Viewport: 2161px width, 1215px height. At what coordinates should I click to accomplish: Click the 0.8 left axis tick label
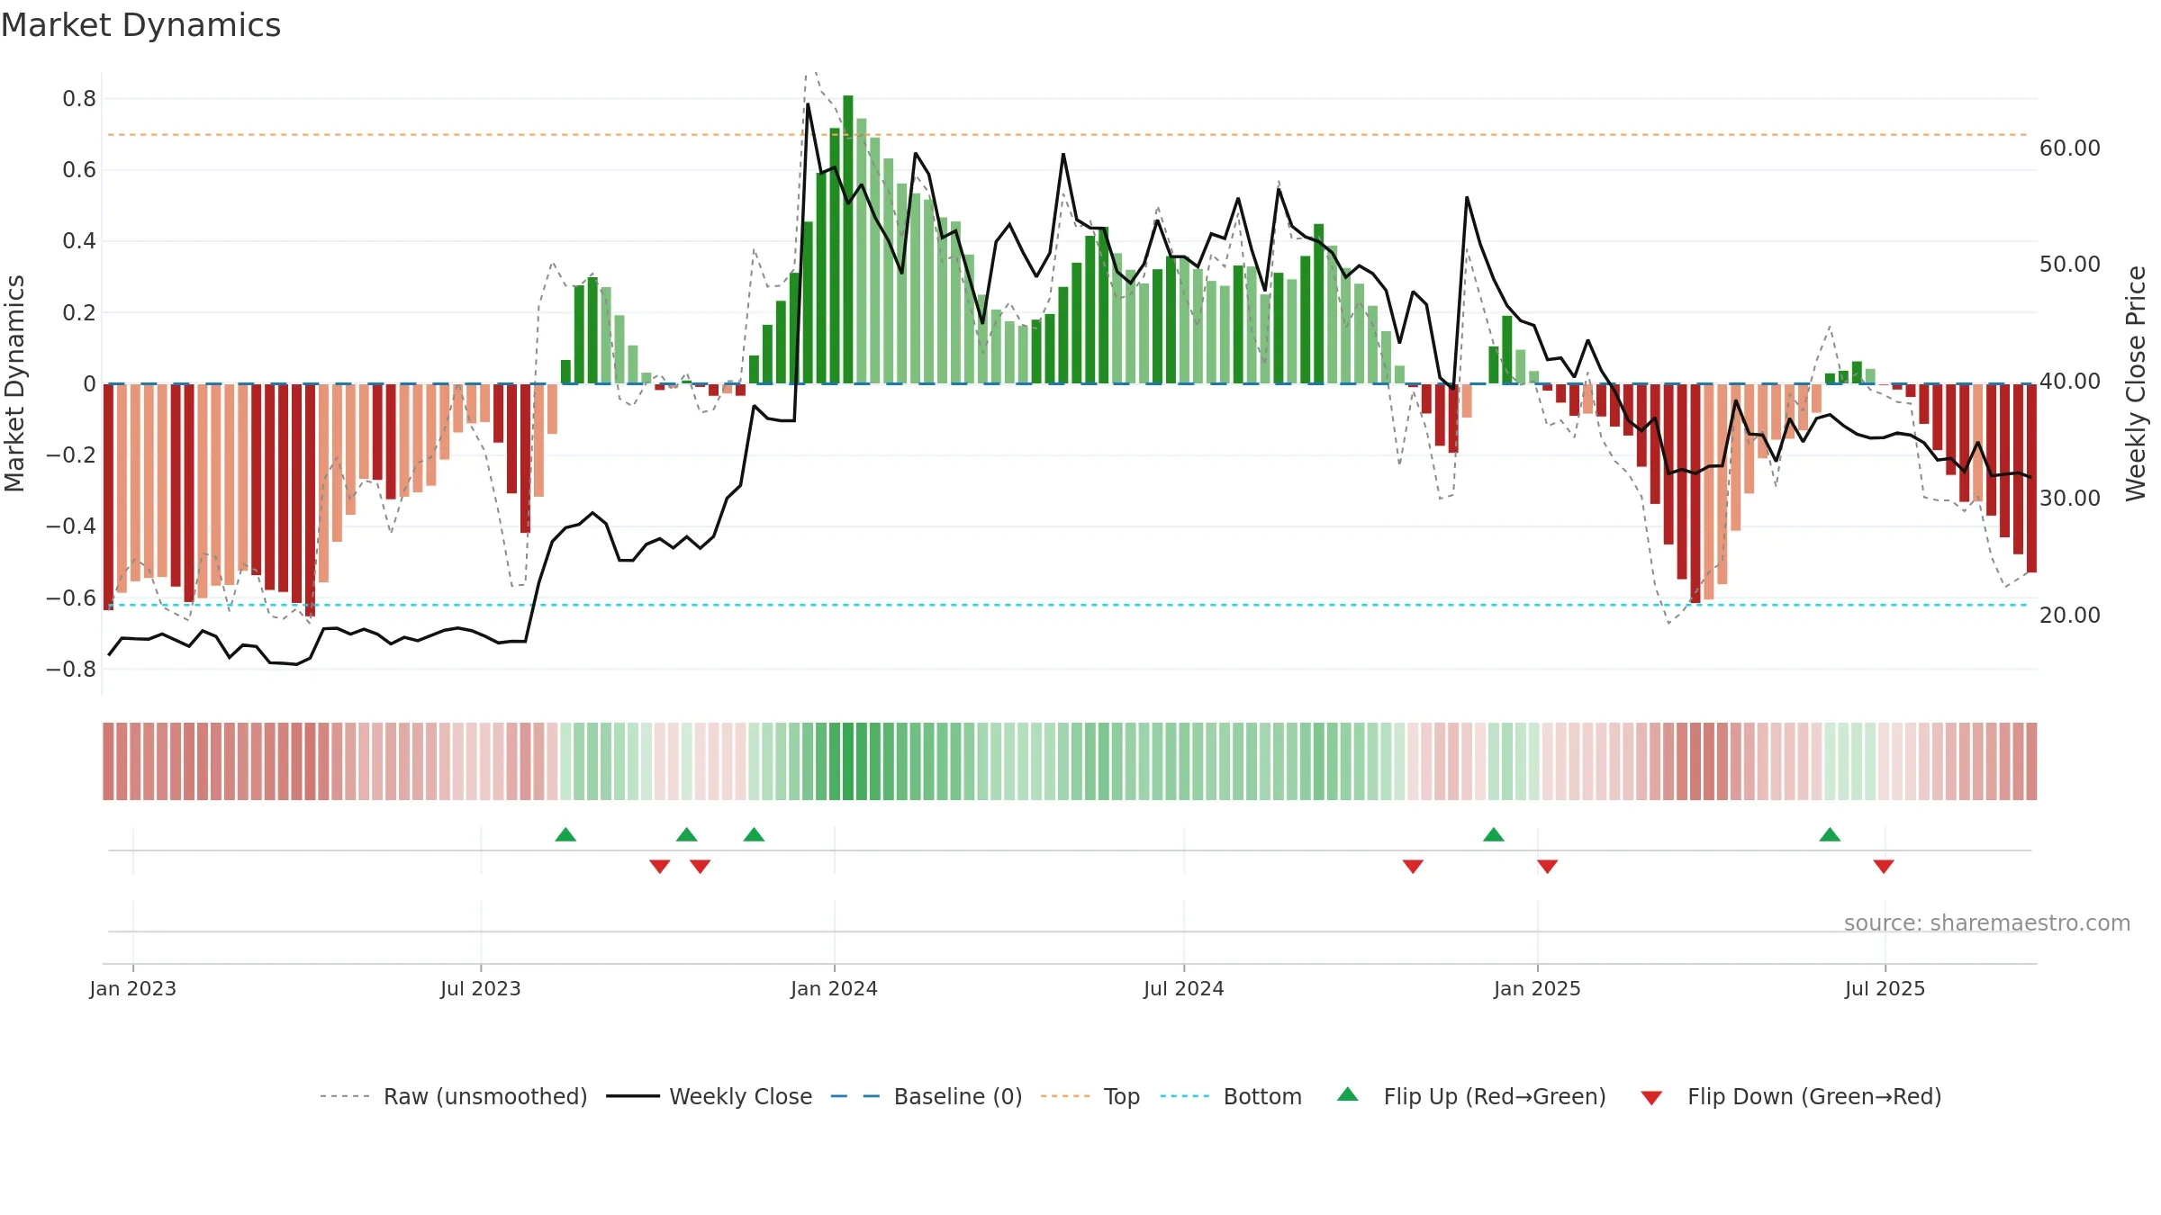(x=79, y=99)
